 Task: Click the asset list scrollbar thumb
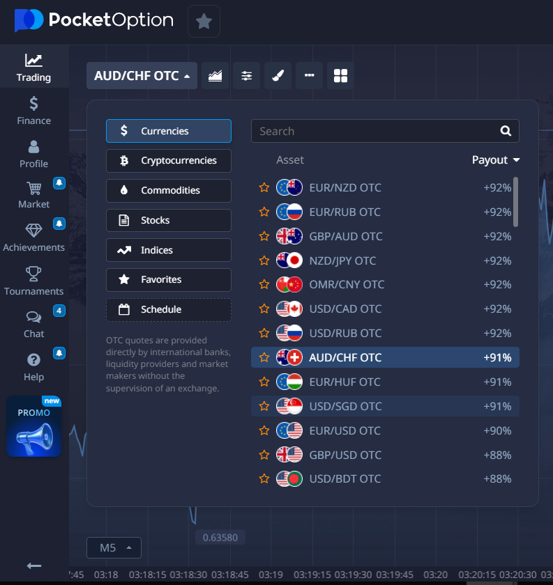[515, 202]
